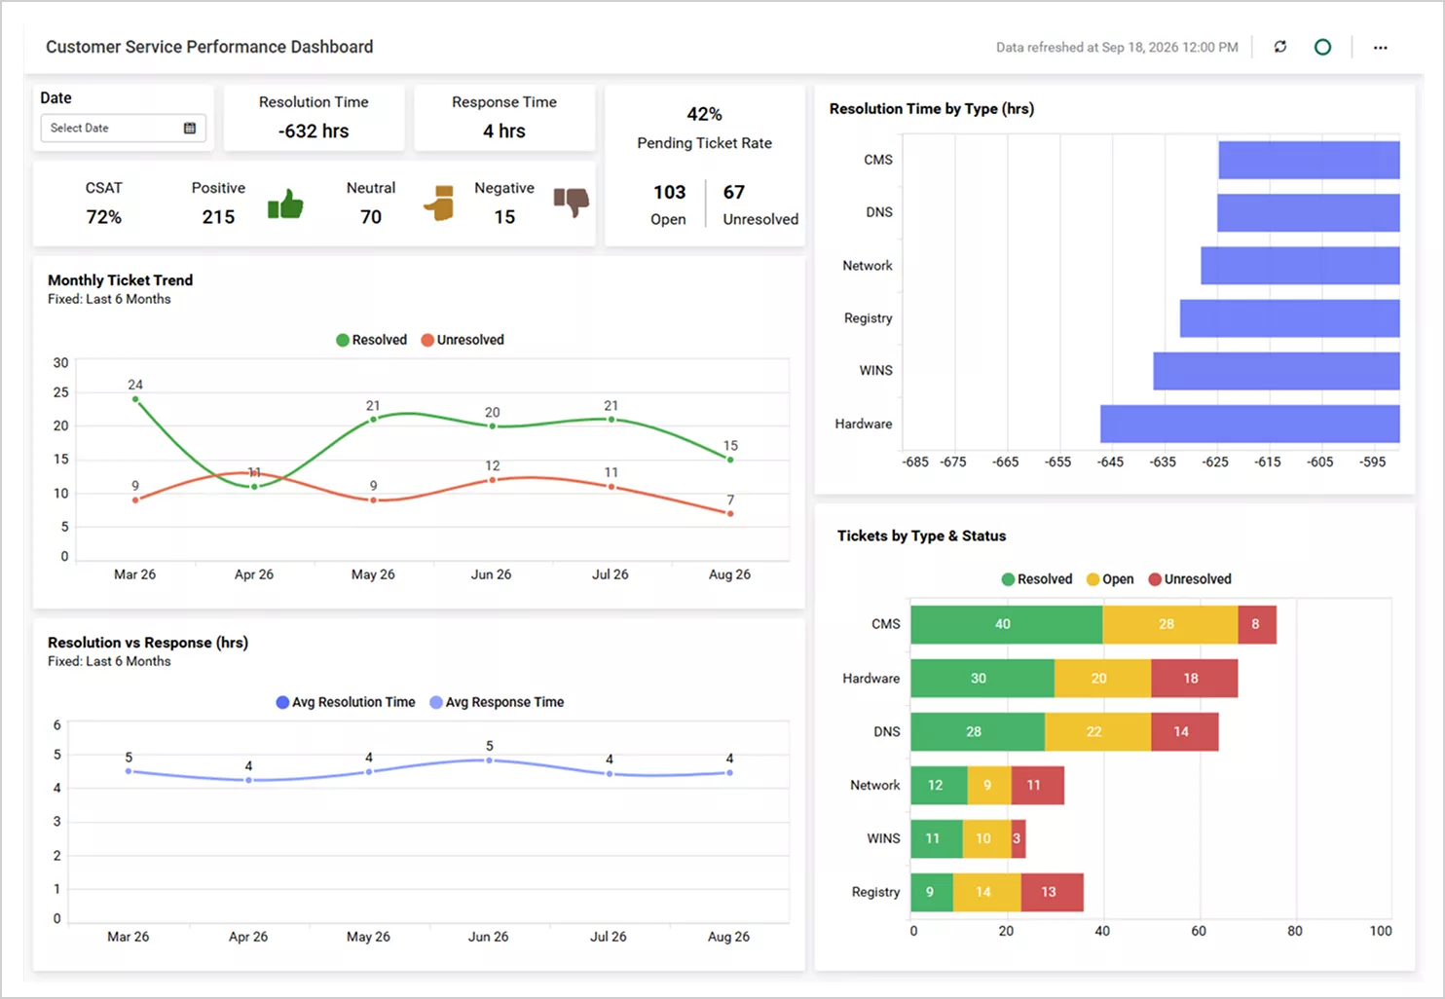Toggle Open legend in Tickets by Type & Status
This screenshot has width=1445, height=999.
coord(1110,579)
